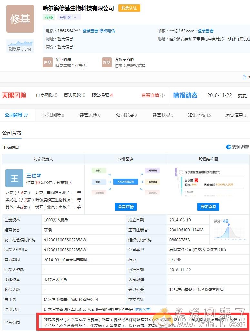Click the help question-mark icon beside 查看详情

coord(163,96)
